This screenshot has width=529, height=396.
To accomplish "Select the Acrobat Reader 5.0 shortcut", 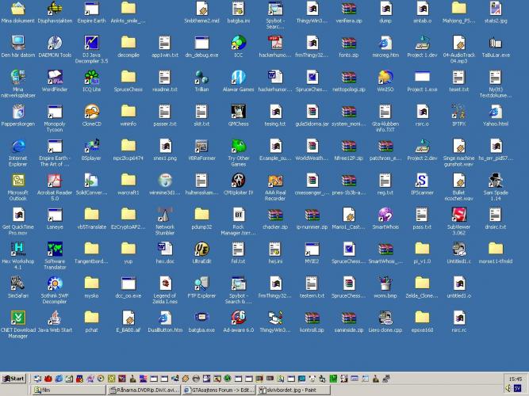I will pos(55,181).
